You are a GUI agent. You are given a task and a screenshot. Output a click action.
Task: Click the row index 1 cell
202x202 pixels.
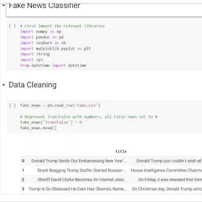[23, 170]
